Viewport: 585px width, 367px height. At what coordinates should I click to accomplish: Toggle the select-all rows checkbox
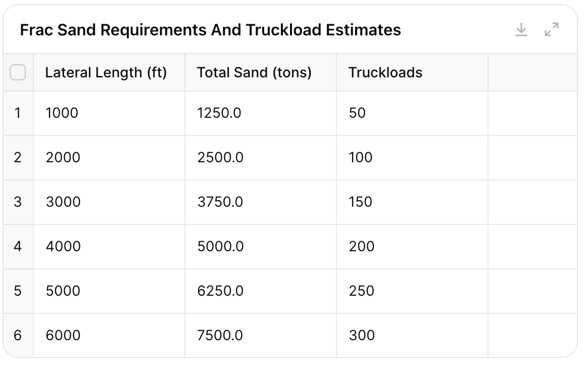pyautogui.click(x=18, y=73)
